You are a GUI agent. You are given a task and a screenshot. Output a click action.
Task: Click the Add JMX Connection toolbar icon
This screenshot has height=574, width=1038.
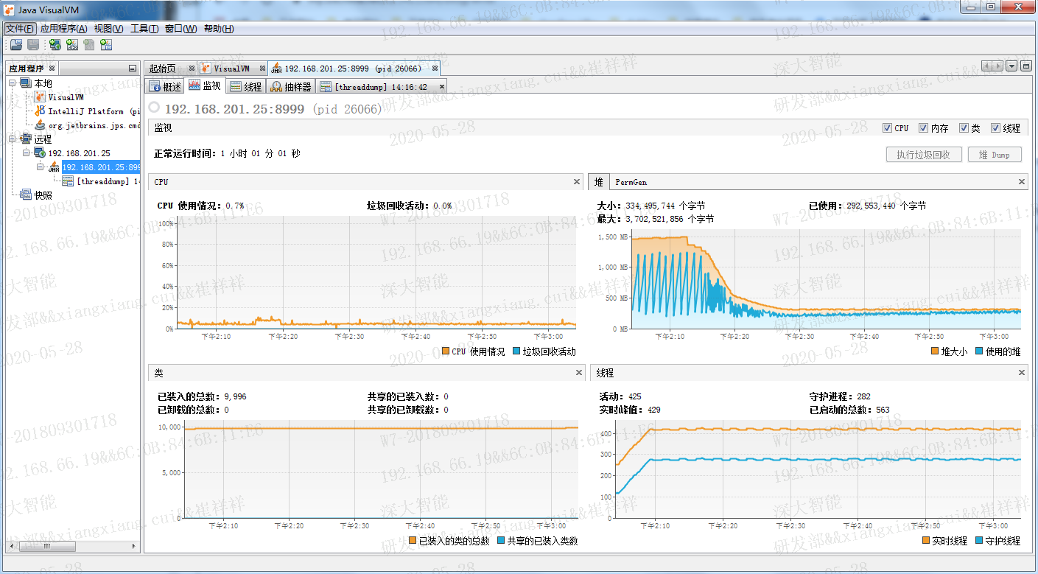click(72, 45)
